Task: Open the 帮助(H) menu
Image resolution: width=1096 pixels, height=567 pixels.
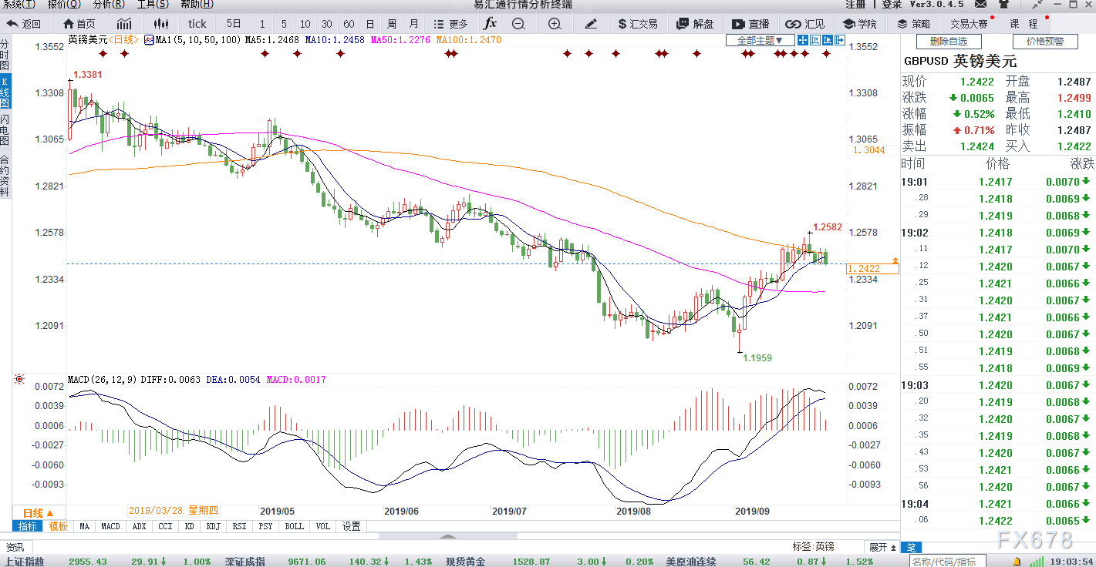Action: 197,5
